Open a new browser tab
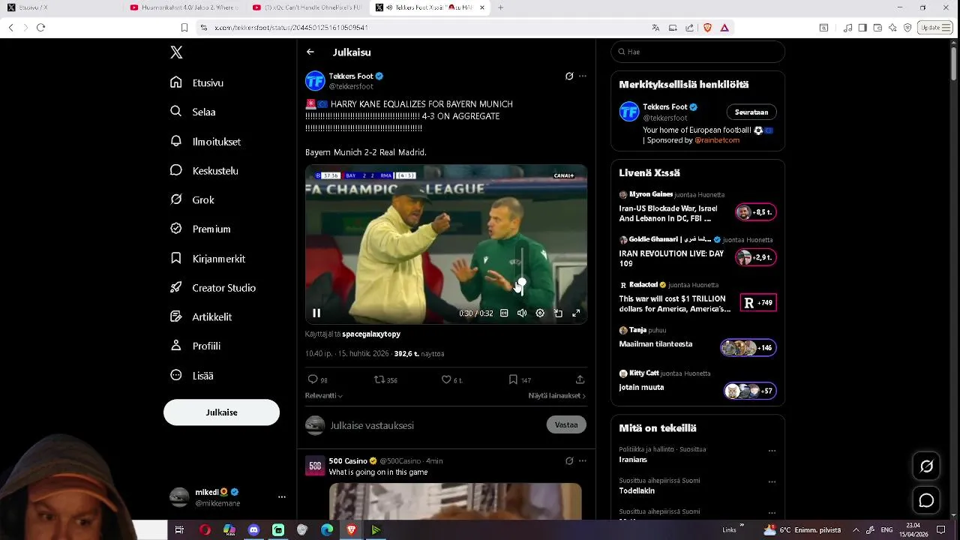Viewport: 960px width, 540px height. tap(500, 7)
